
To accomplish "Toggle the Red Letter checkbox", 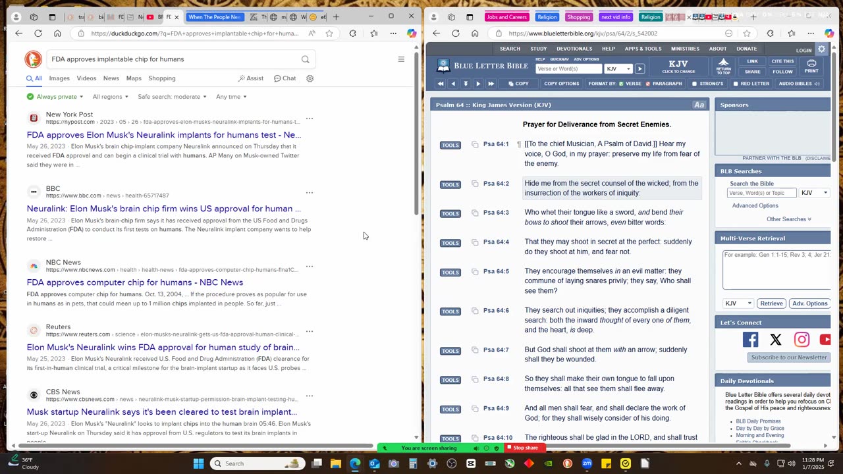I will point(736,84).
